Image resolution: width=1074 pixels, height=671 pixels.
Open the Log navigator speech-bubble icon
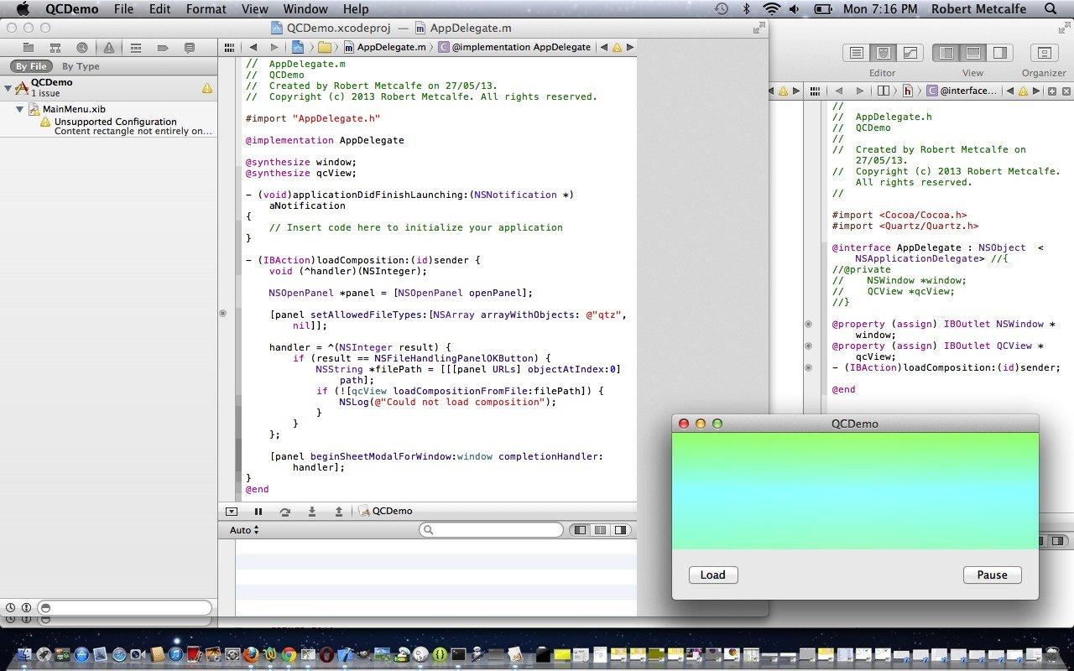190,48
